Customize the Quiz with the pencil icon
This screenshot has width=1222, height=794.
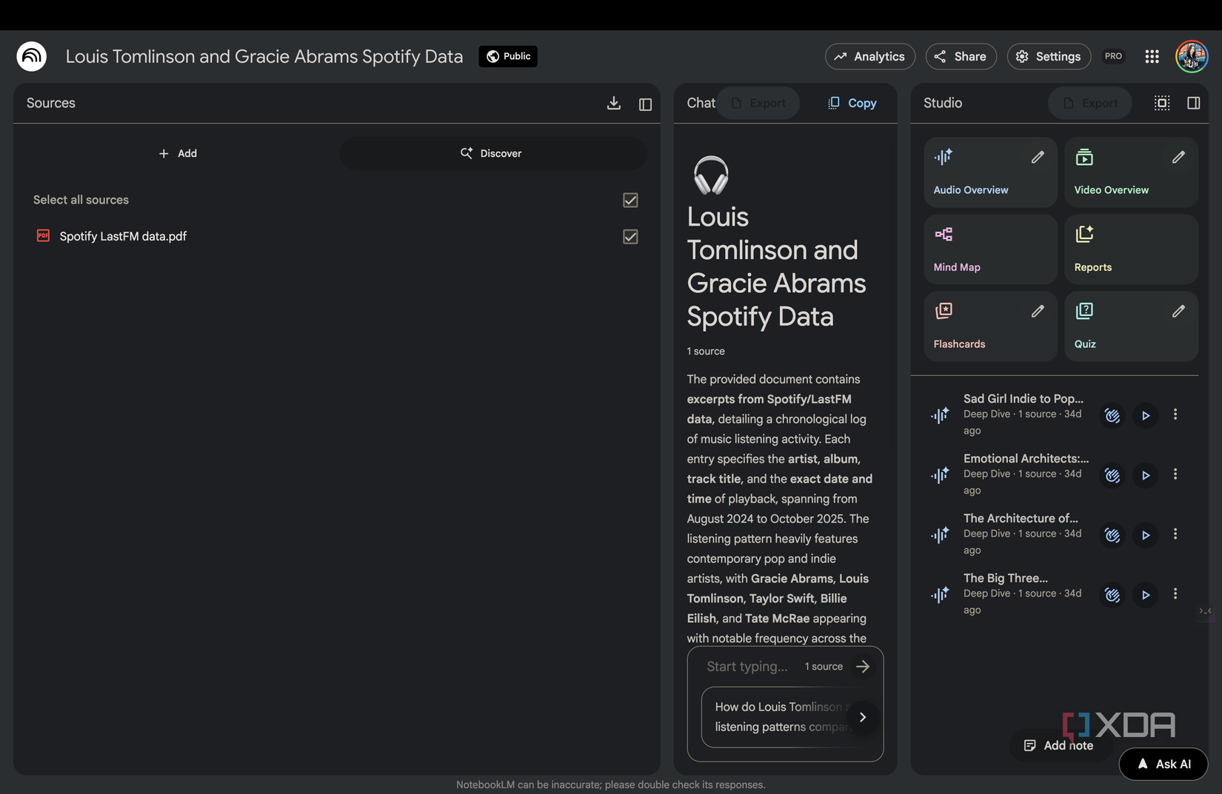1178,312
